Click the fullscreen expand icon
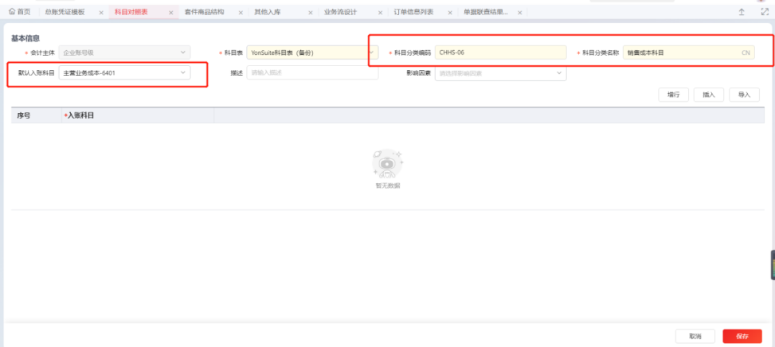The height and width of the screenshot is (347, 775). (x=765, y=13)
